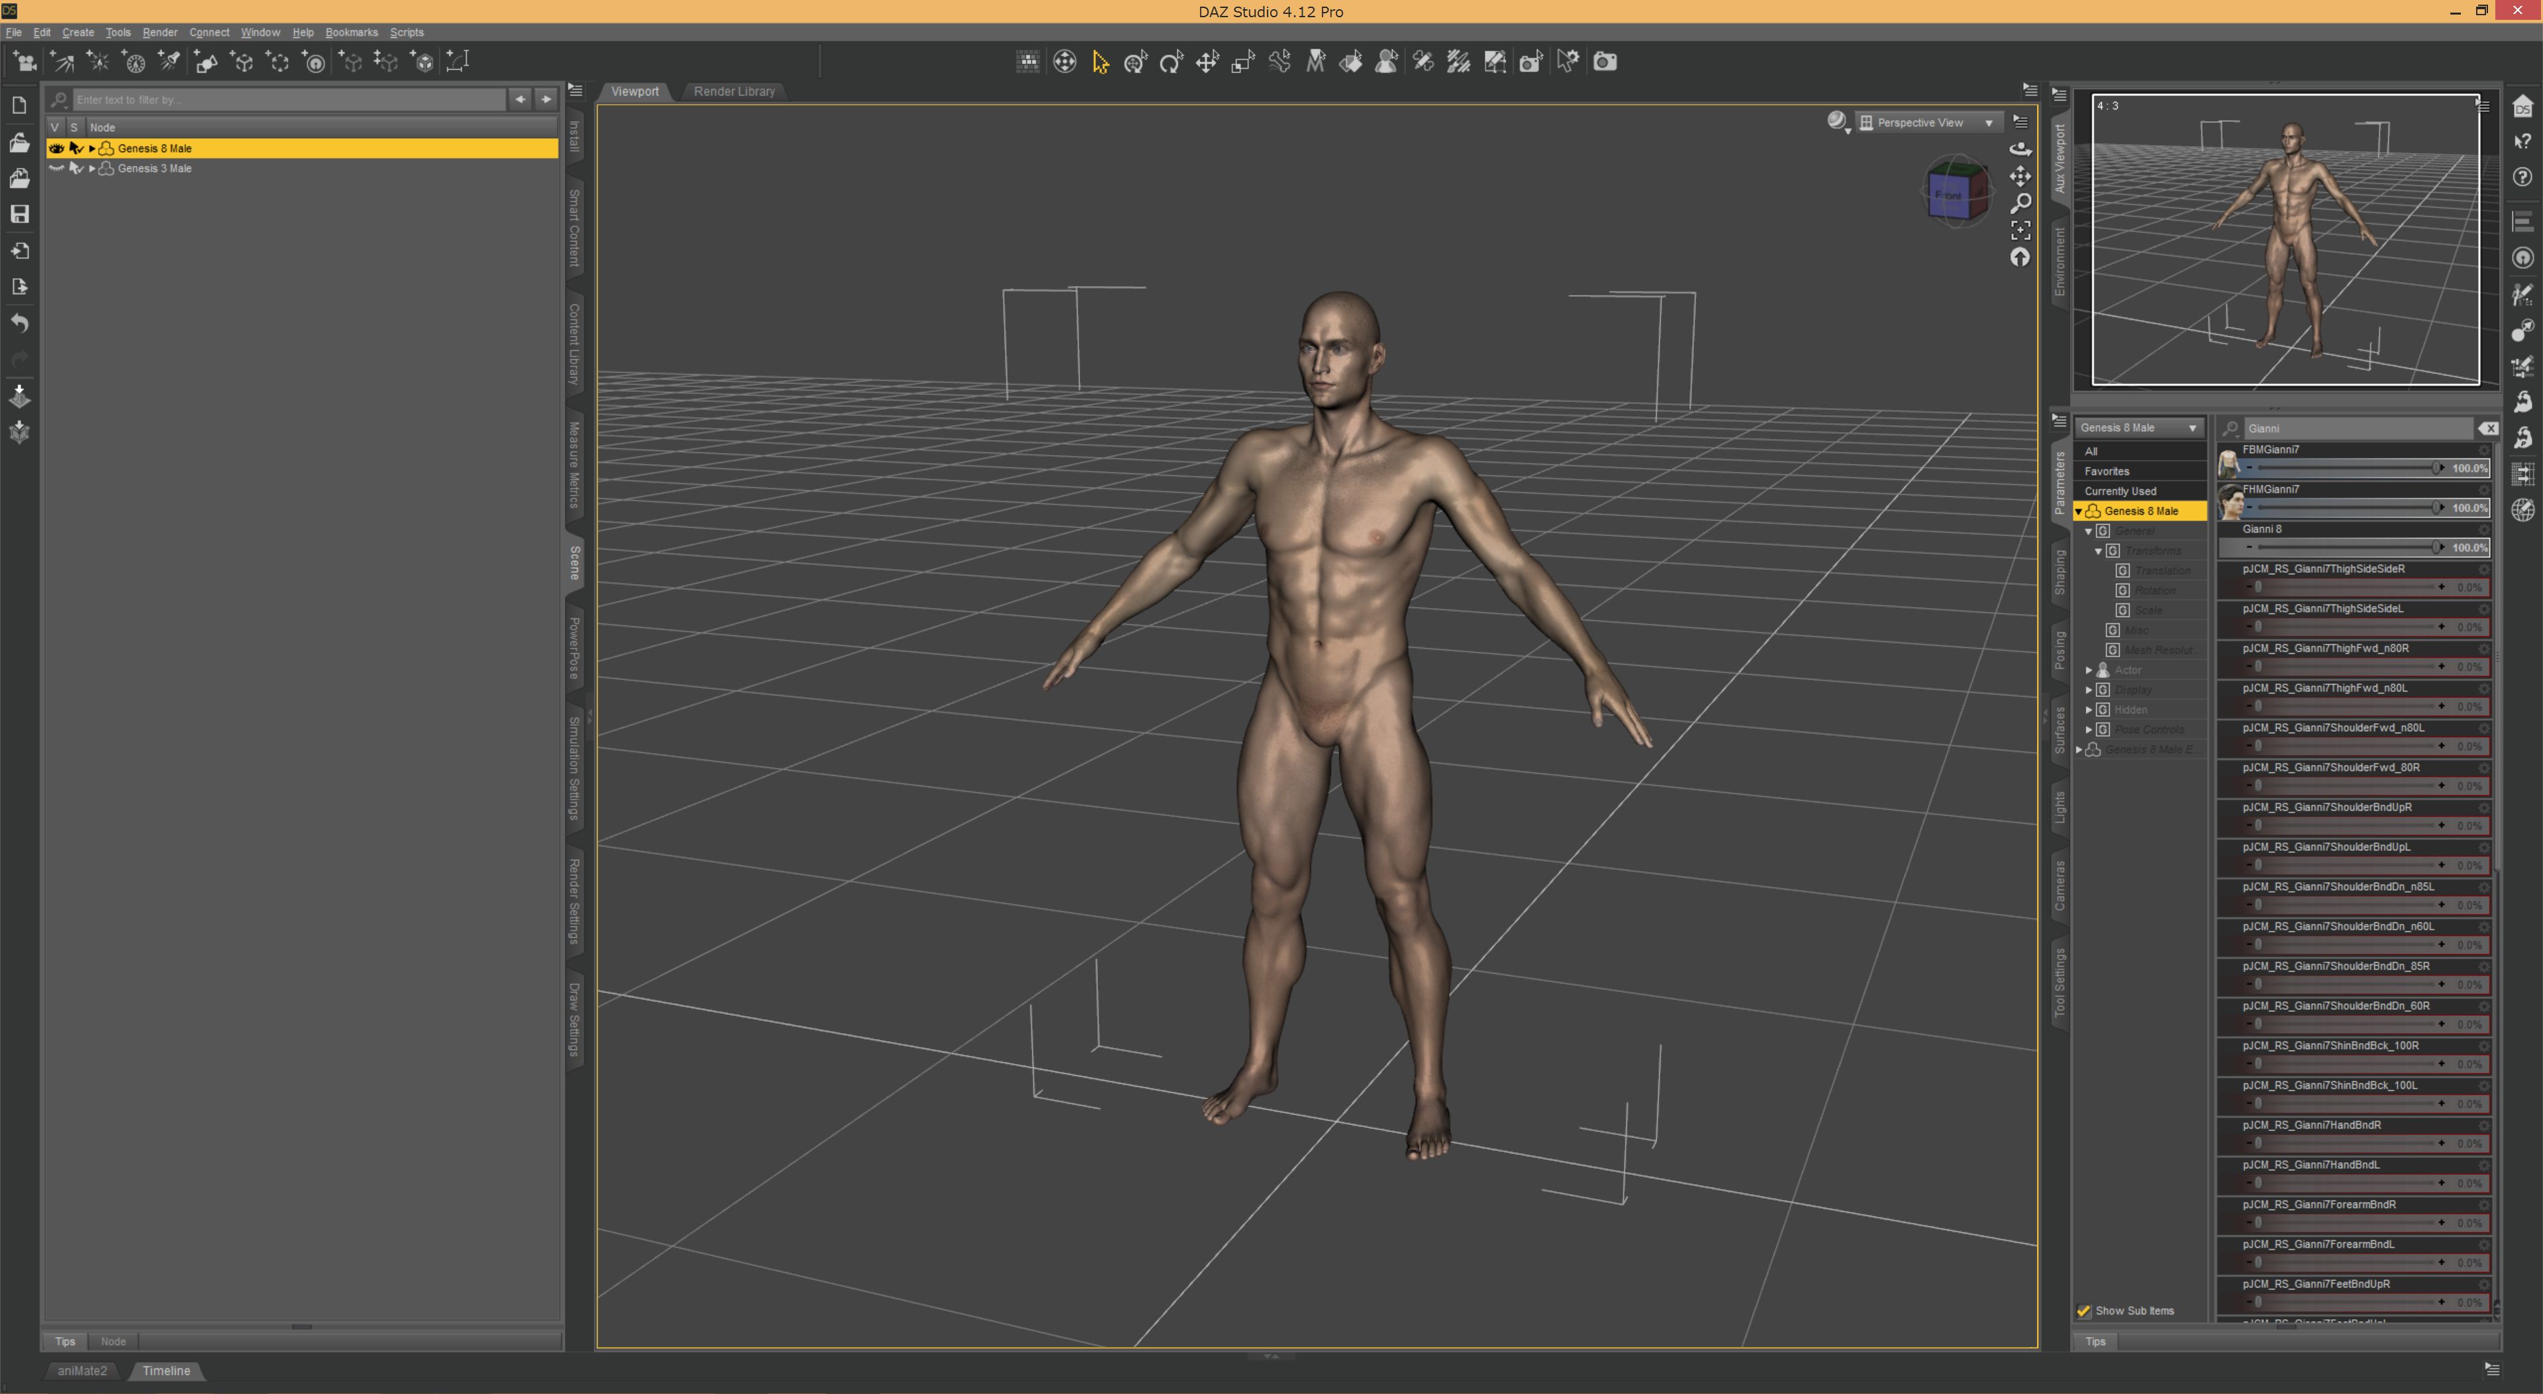The width and height of the screenshot is (2543, 1394).
Task: Click the Scene filter text field
Action: [x=289, y=100]
